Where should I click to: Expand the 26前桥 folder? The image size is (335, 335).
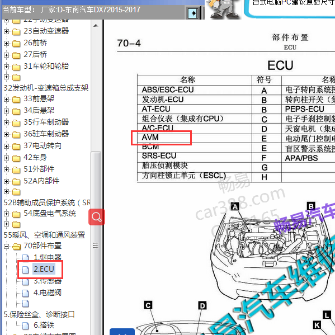coord(6,44)
